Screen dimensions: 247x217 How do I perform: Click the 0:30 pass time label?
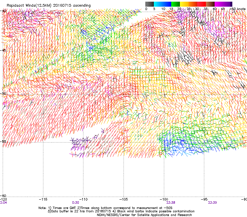[75, 203]
